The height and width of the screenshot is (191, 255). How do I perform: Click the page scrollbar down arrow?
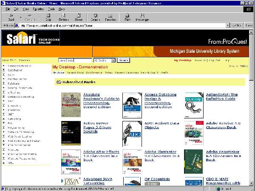(251, 183)
